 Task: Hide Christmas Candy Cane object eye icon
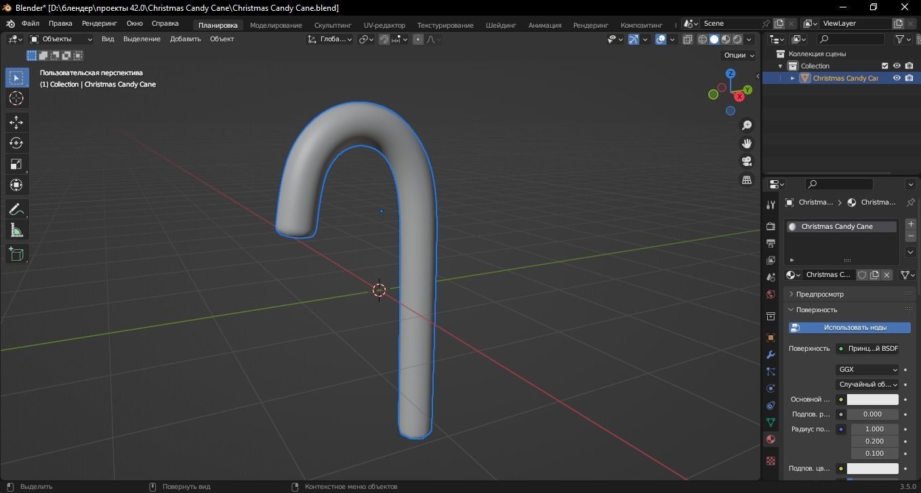[x=897, y=78]
